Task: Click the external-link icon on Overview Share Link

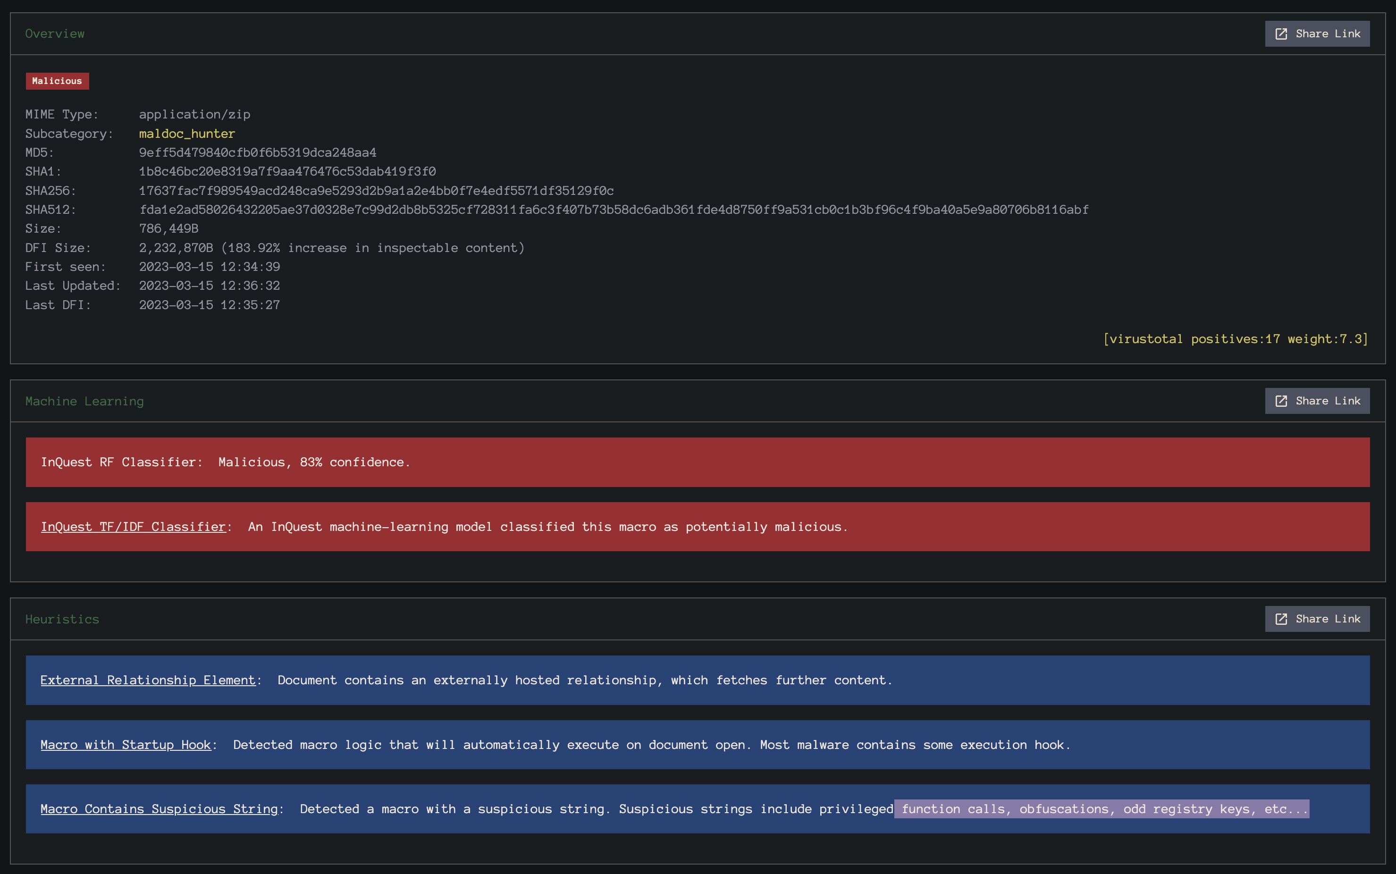Action: (1282, 33)
